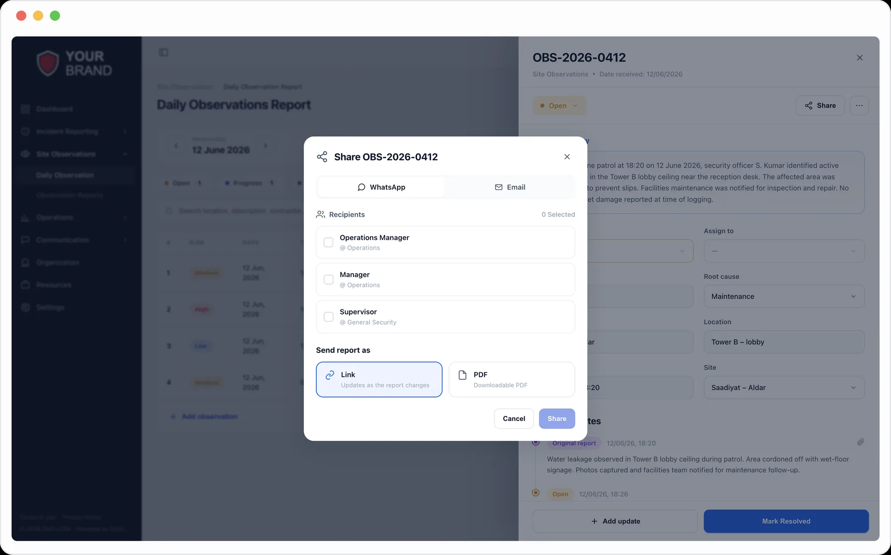The image size is (891, 555).
Task: Click the Share button in detail panel header
Action: pyautogui.click(x=820, y=105)
